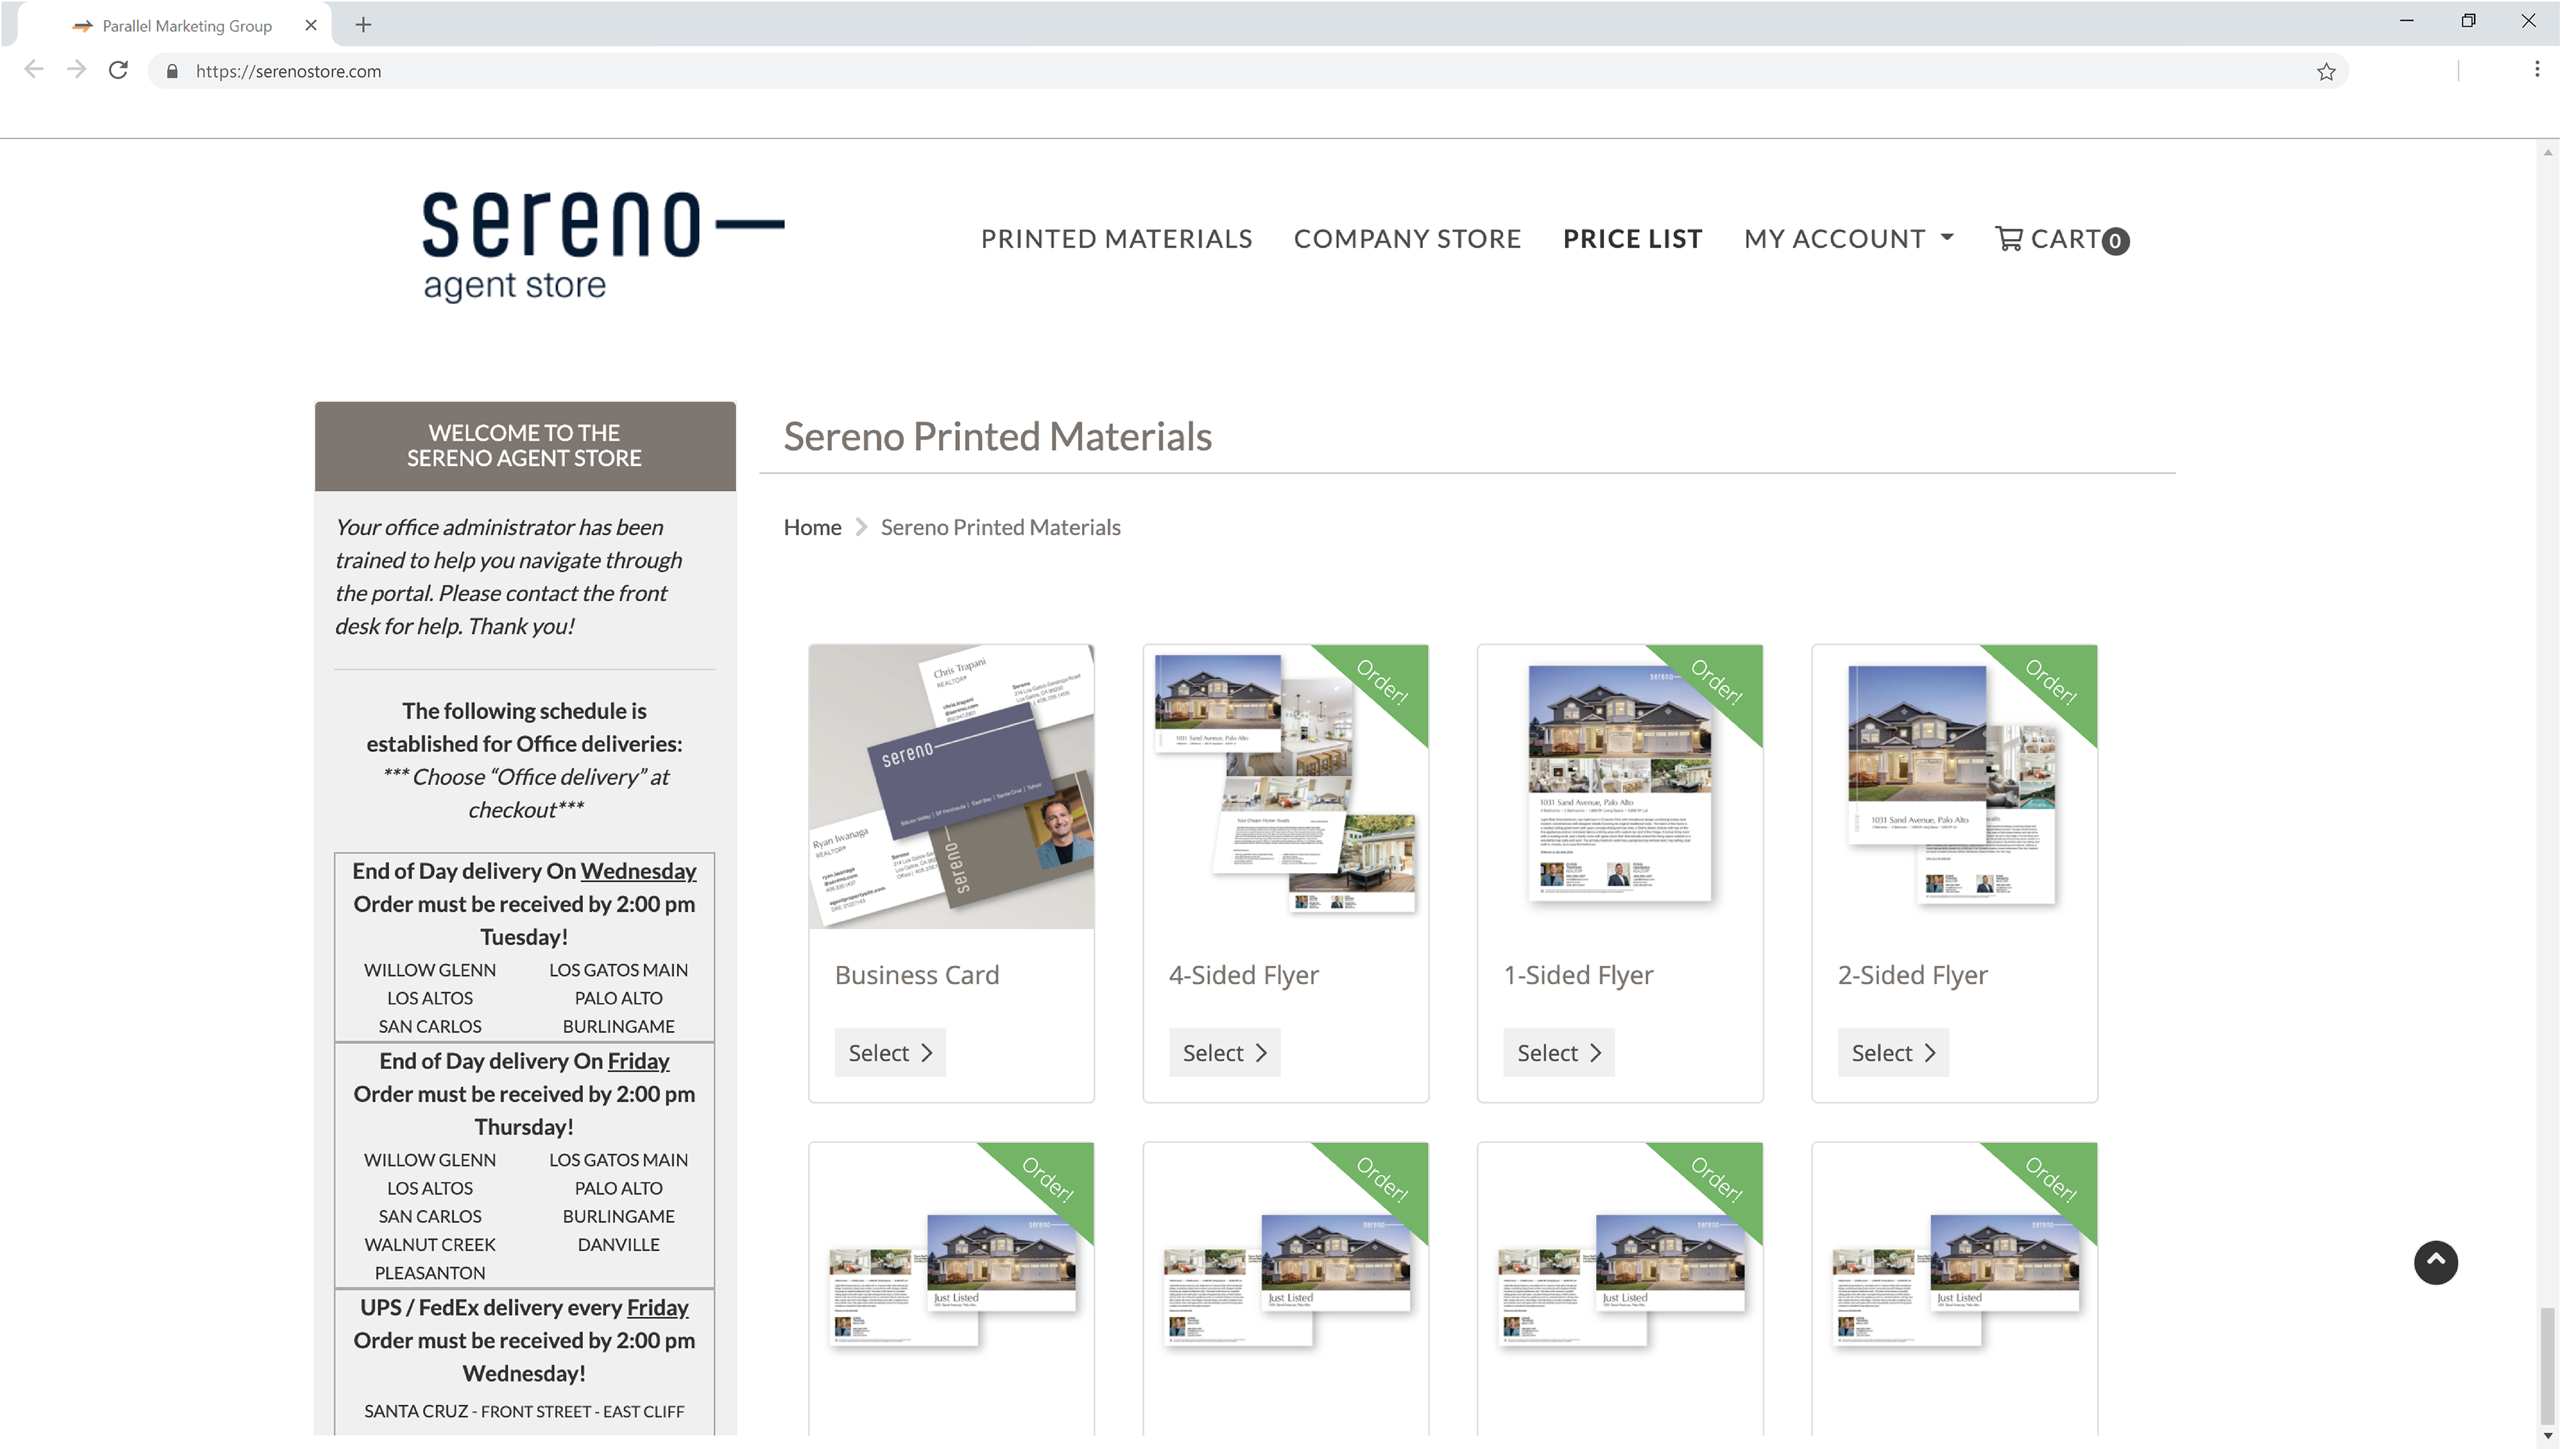This screenshot has width=2576, height=1449.
Task: Click Sereno Printed Materials breadcrumb
Action: click(1000, 527)
